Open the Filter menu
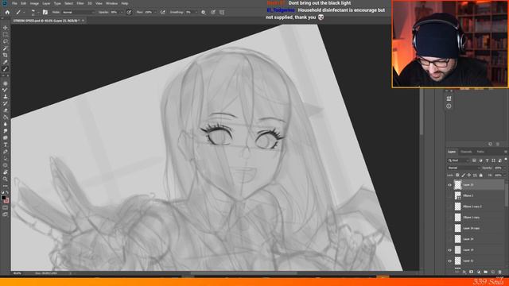509x286 pixels. pyautogui.click(x=80, y=3)
